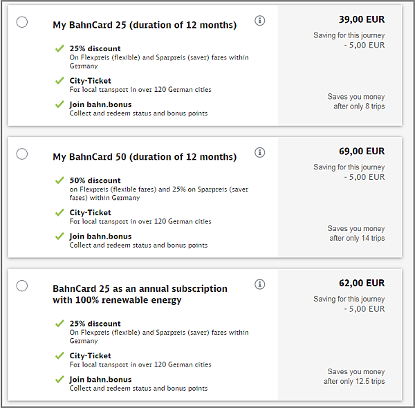Click 'Saves you money after only 8 trips'

click(356, 102)
